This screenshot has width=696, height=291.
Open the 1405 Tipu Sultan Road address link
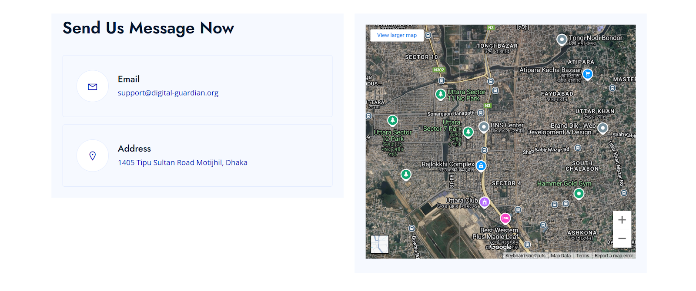click(x=183, y=162)
